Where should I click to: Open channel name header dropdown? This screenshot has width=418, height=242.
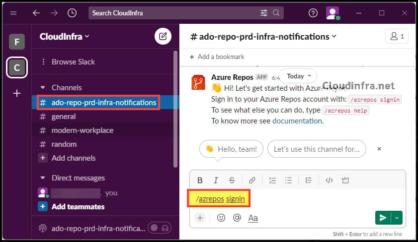(x=263, y=36)
